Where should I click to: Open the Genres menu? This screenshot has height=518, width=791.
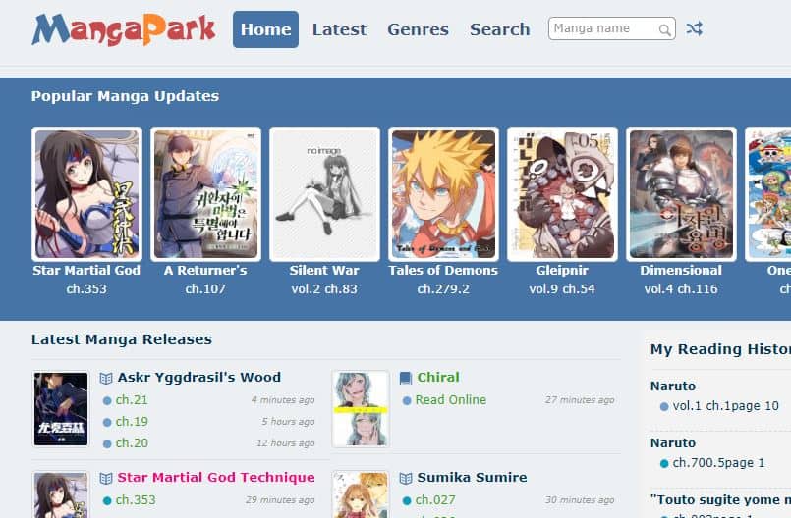419,29
